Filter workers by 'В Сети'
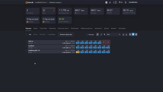Screen dimensions: 163x92 pos(35,34)
